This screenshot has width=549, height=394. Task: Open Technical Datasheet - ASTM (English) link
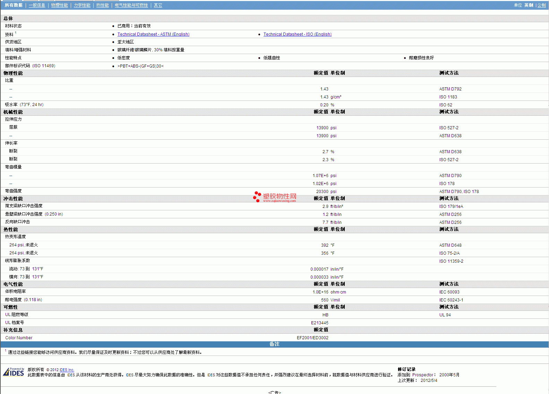click(153, 34)
